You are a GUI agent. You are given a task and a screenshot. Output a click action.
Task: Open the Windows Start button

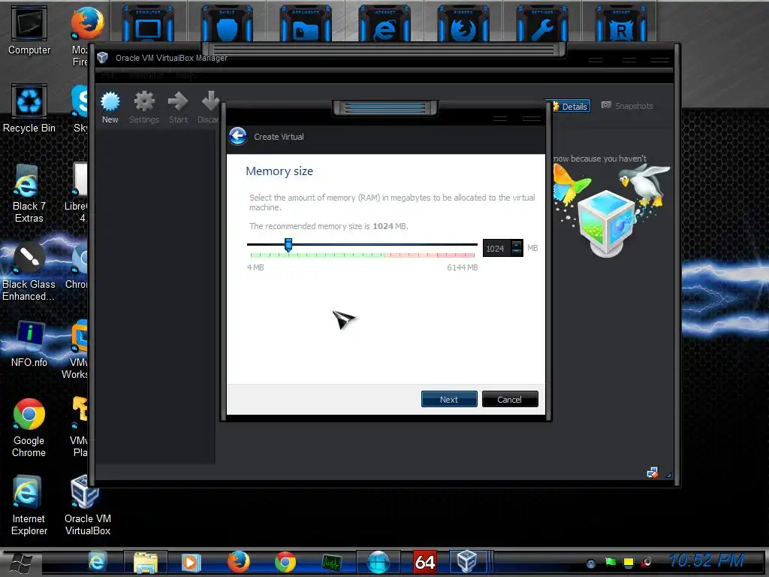point(21,562)
